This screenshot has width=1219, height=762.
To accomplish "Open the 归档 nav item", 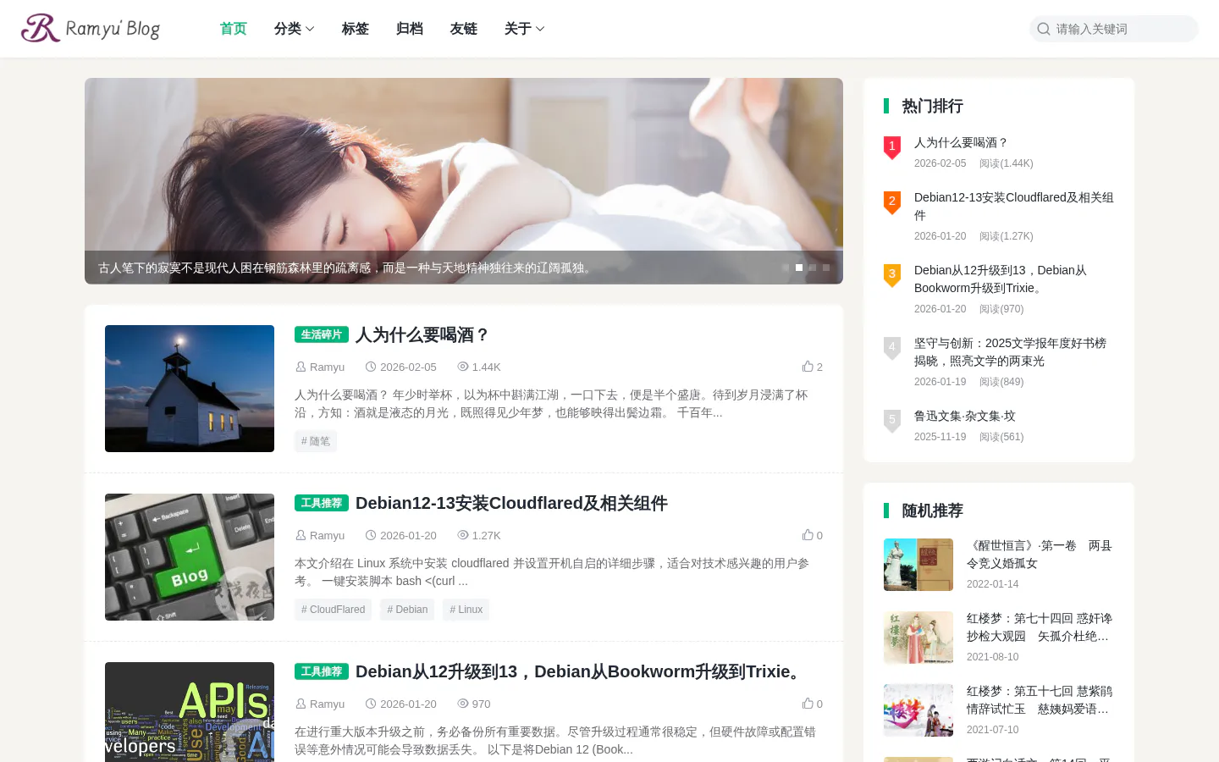I will (410, 29).
